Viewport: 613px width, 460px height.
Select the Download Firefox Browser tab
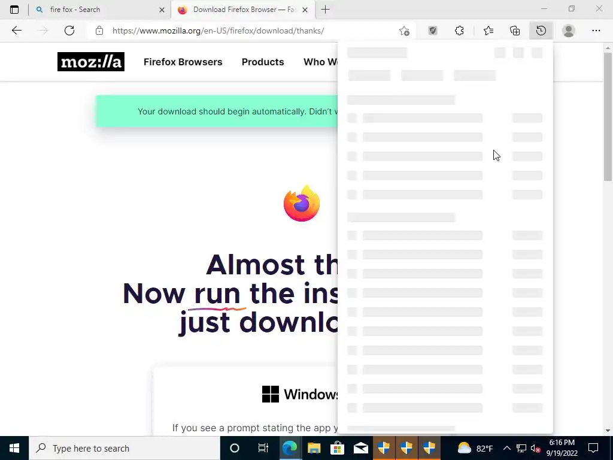(x=242, y=10)
